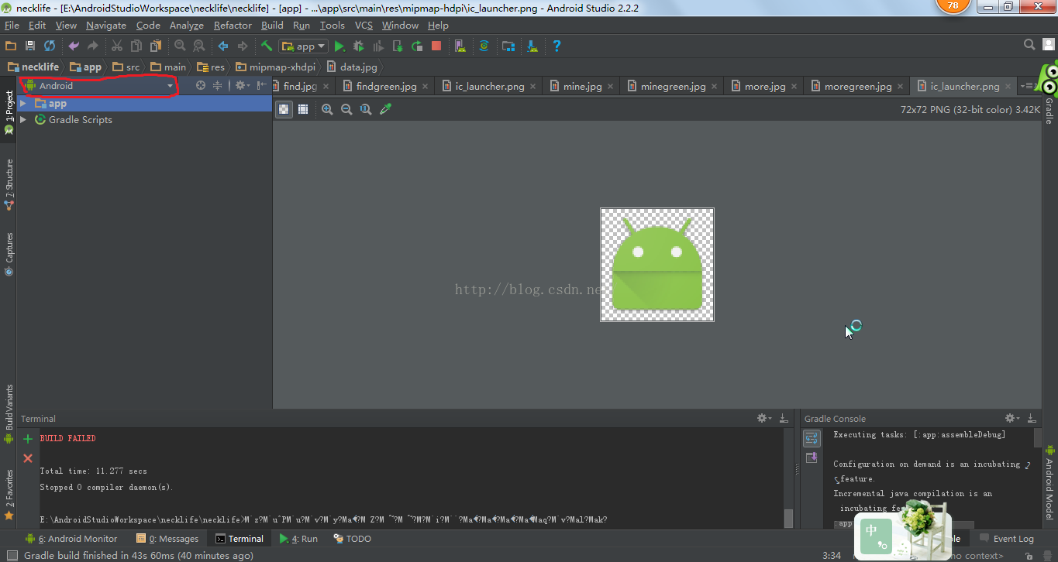
Task: Open the Terminal panel gear menu
Action: point(764,418)
